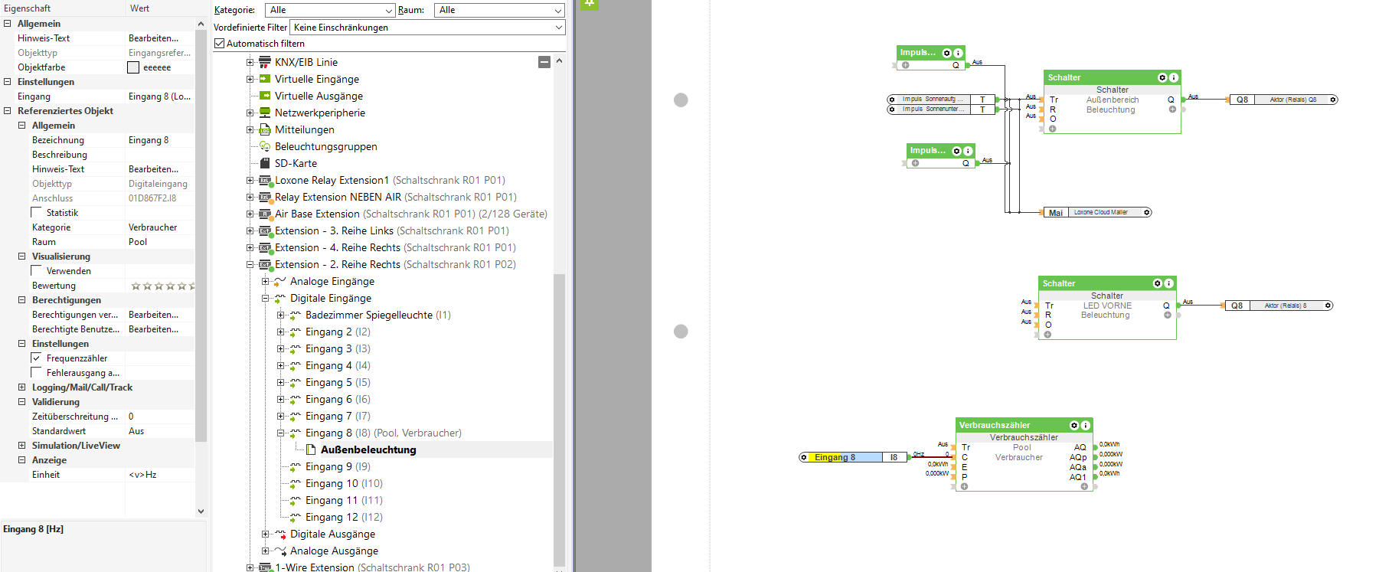Open the Raum dropdown

point(499,10)
